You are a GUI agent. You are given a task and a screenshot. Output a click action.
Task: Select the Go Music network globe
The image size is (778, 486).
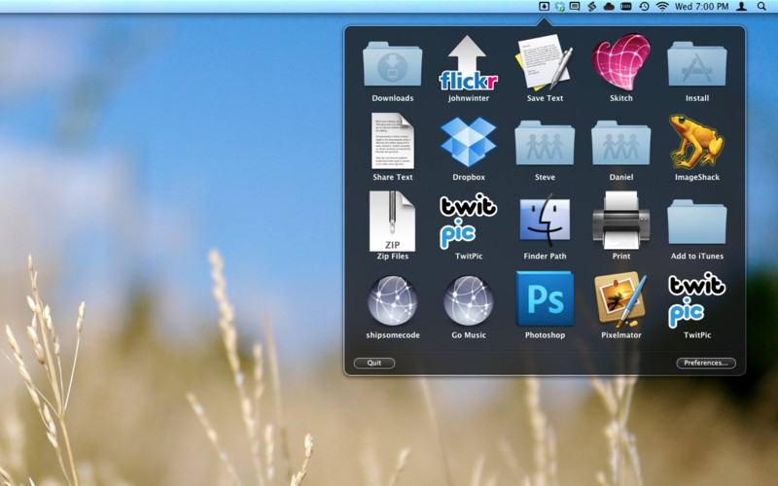tap(468, 300)
